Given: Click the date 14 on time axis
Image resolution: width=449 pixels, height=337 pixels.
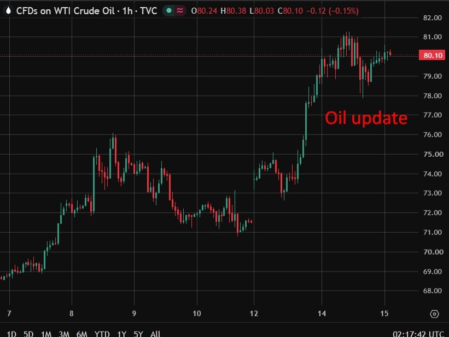Looking at the screenshot, I should [322, 314].
